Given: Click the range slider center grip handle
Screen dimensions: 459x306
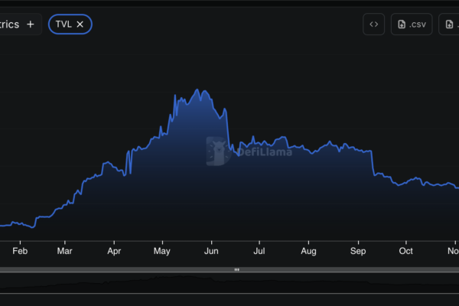Looking at the screenshot, I should pyautogui.click(x=236, y=269).
